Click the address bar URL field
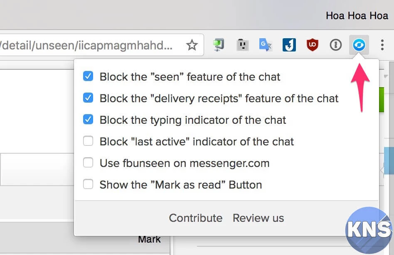 (x=87, y=45)
